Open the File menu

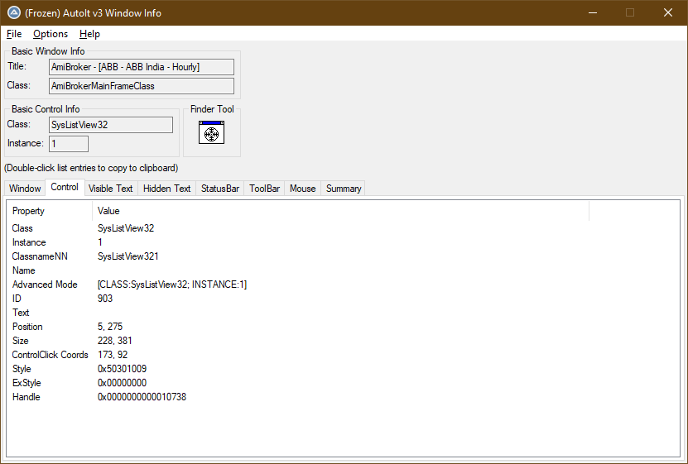tap(14, 34)
